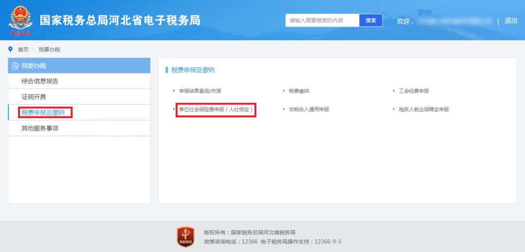Click the 我要办税 sidebar header

(x=79, y=66)
